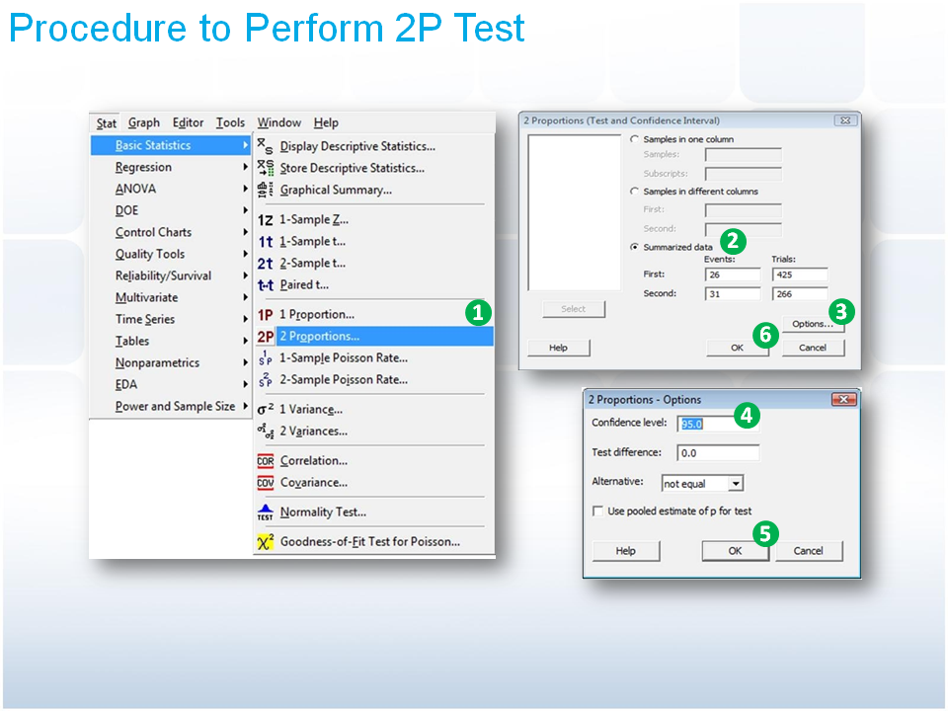Enable Use pooled estimate of p for test
Viewport: 948px width, 711px height.
click(x=598, y=511)
